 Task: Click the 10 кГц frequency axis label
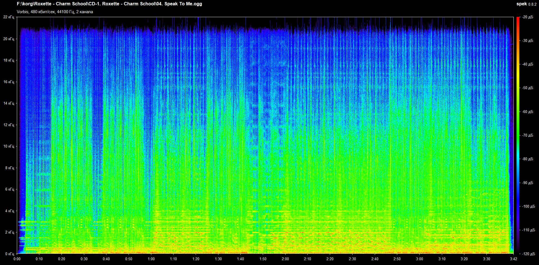click(9, 146)
